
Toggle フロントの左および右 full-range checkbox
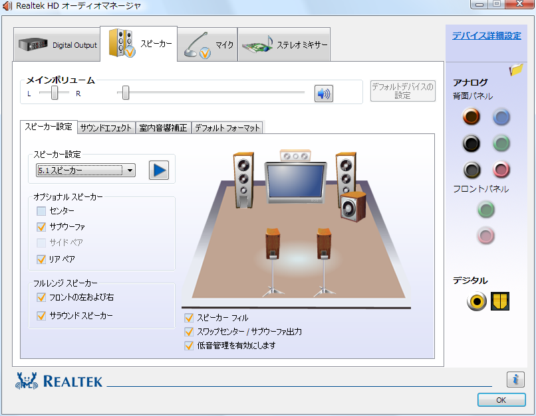41,297
